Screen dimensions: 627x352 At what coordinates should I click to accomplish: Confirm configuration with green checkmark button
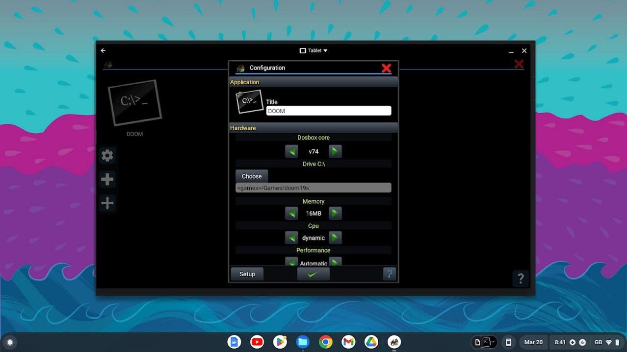click(313, 274)
